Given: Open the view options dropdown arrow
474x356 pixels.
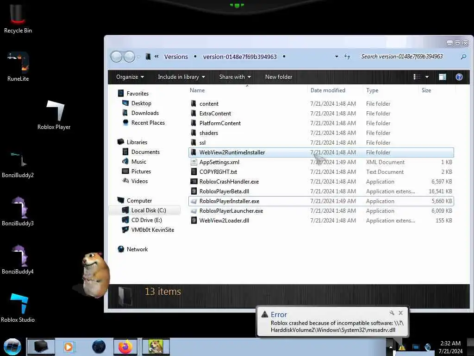Looking at the screenshot, I should coord(427,77).
